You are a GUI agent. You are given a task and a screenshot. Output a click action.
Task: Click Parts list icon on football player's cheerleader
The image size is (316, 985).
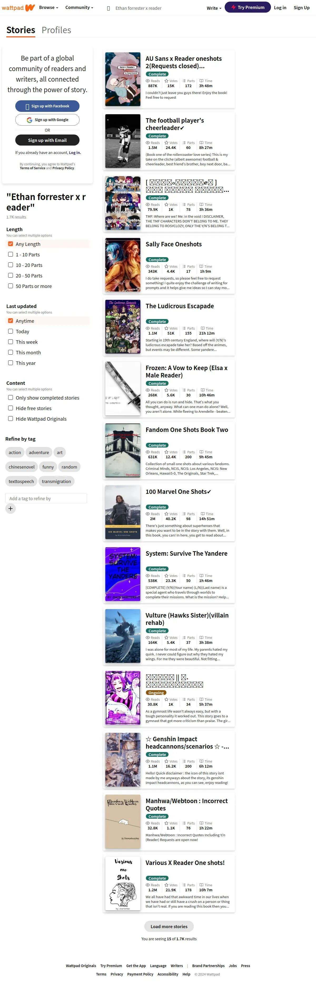[184, 143]
